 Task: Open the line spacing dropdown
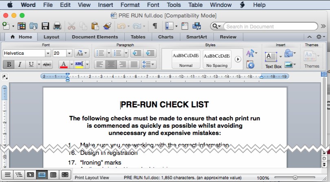[x=148, y=64]
